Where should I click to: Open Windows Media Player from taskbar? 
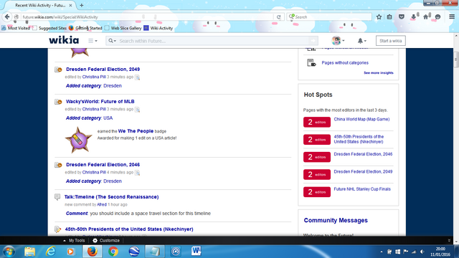pos(70,252)
